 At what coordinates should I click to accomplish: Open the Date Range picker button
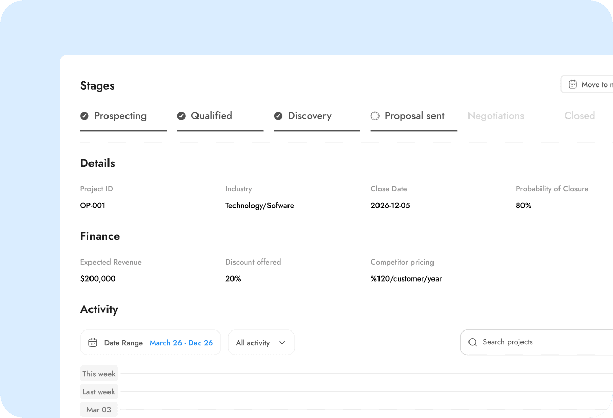click(x=151, y=342)
